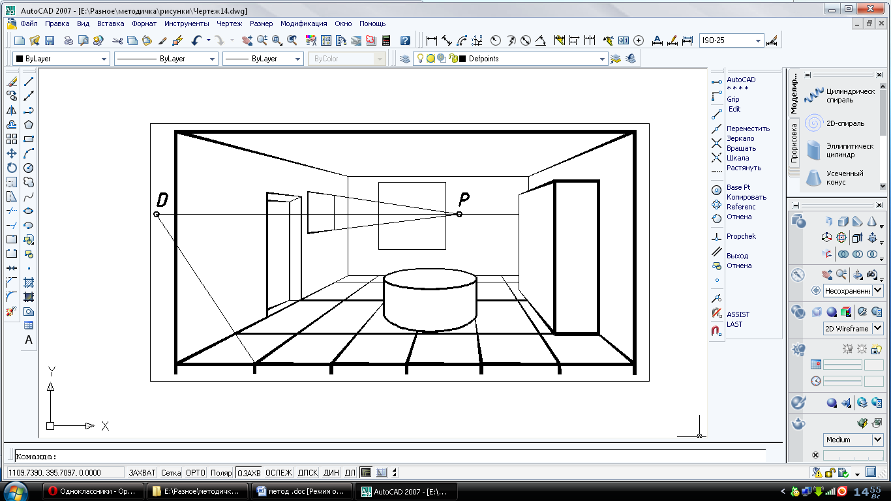Open the Файл menu
This screenshot has height=501, width=891.
(29, 23)
